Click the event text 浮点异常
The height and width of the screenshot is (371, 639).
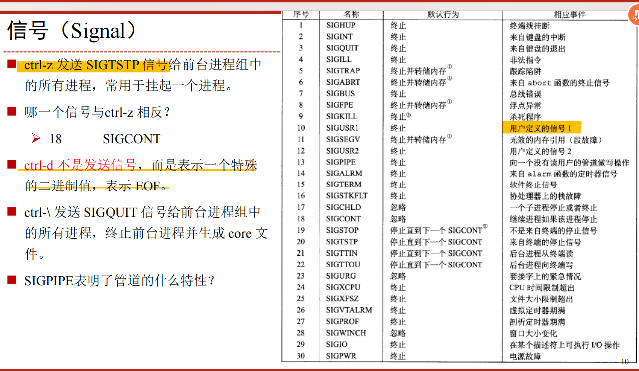525,106
